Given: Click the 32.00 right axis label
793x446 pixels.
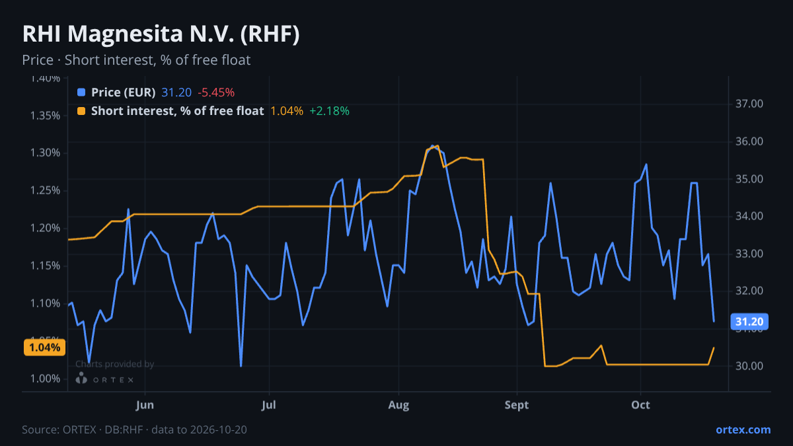Looking at the screenshot, I should pyautogui.click(x=749, y=291).
